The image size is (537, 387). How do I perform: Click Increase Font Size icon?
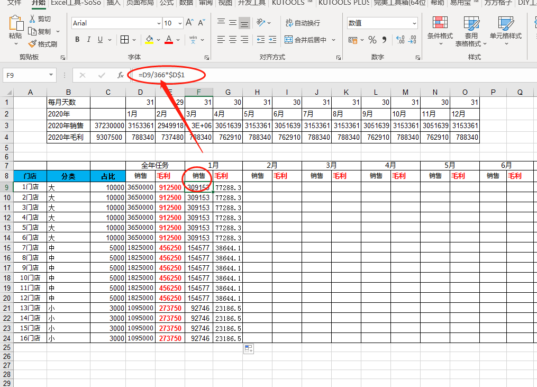point(189,23)
